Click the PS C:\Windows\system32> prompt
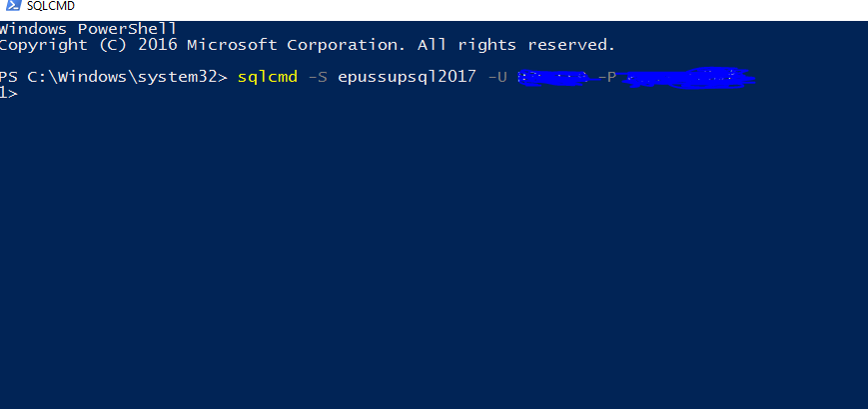The height and width of the screenshot is (409, 868). pyautogui.click(x=114, y=77)
